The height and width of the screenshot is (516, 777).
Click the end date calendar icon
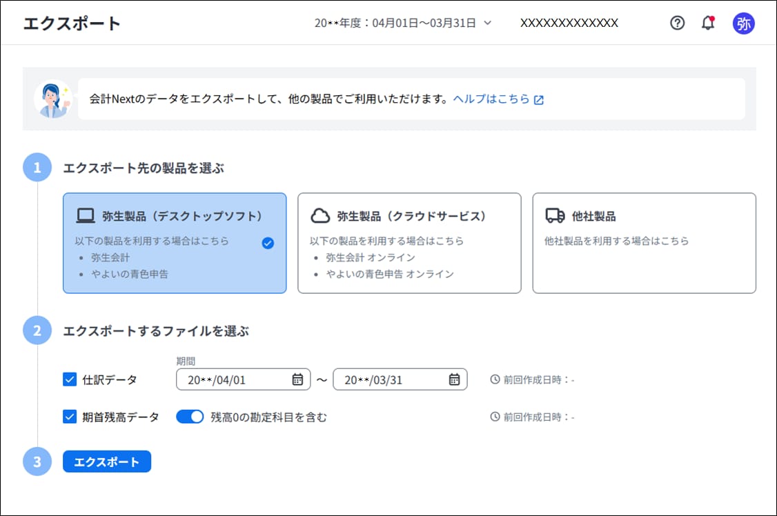454,379
